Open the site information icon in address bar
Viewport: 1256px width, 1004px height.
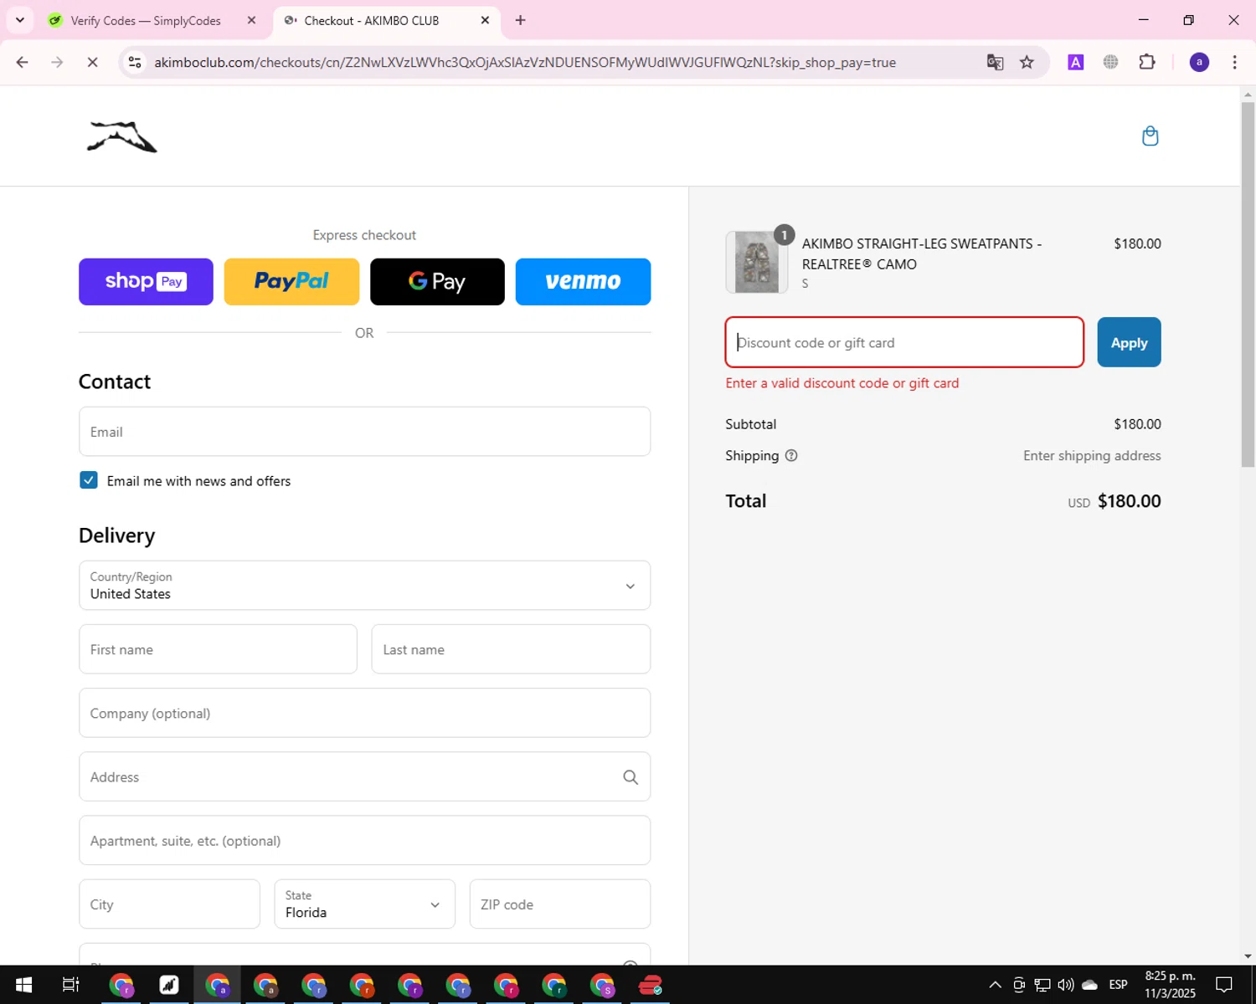(135, 63)
